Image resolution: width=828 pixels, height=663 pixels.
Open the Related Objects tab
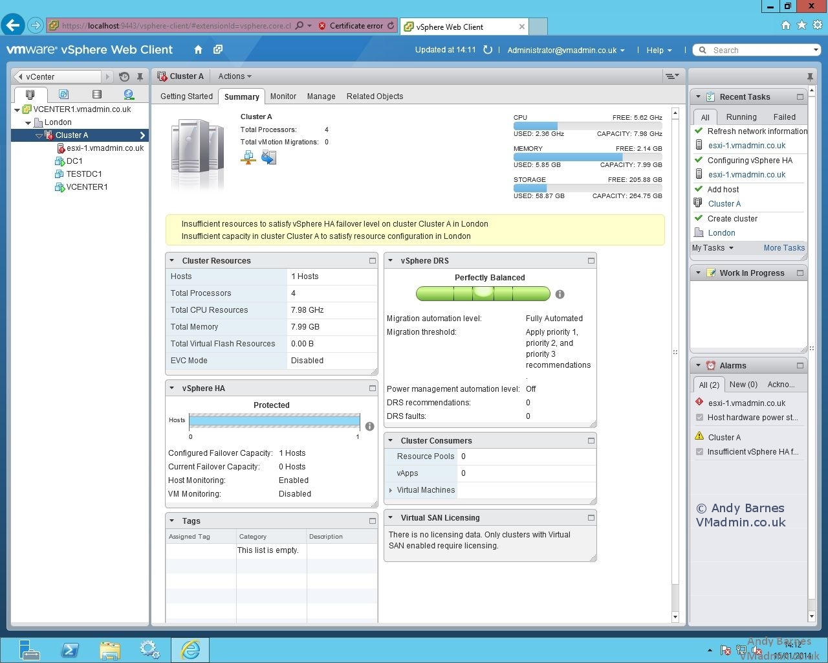point(375,96)
